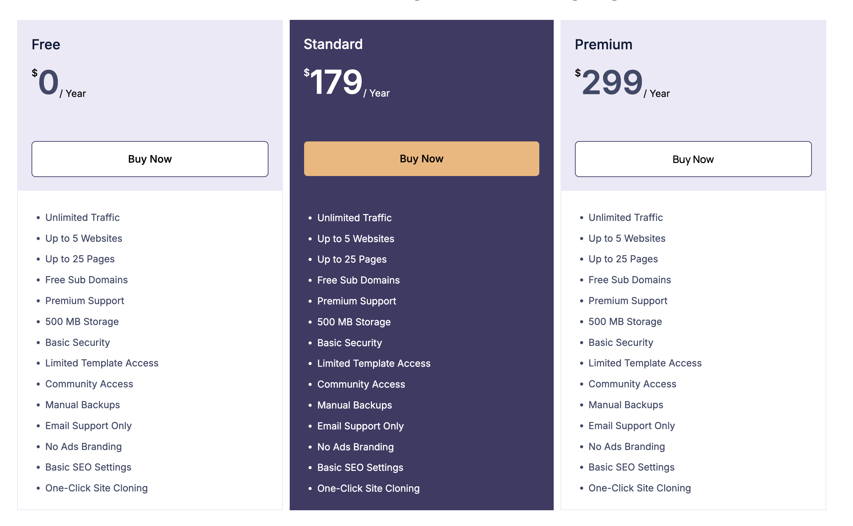853x526 pixels.
Task: Select Limited Template Access in the Standard column
Action: tap(373, 363)
